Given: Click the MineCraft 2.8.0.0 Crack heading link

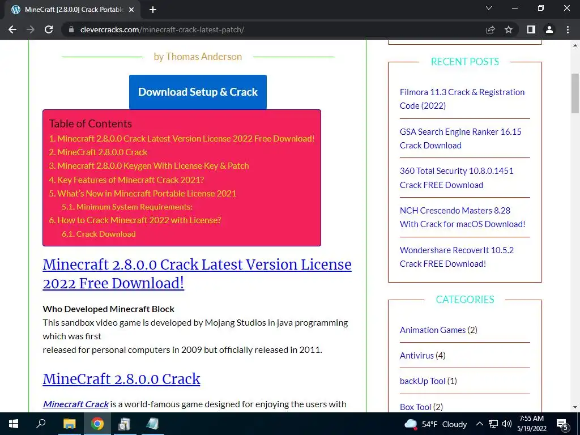Looking at the screenshot, I should (121, 379).
